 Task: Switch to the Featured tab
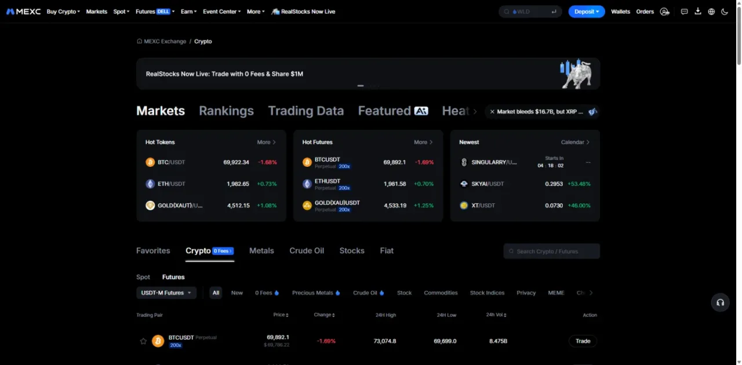[393, 111]
